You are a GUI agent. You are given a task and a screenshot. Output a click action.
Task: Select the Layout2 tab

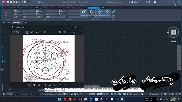(25, 94)
